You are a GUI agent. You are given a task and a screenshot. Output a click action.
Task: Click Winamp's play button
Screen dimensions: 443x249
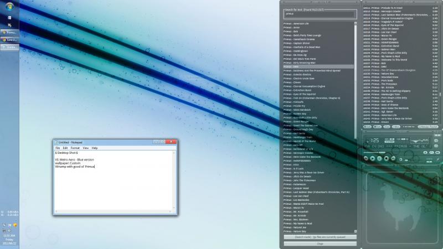[373, 158]
